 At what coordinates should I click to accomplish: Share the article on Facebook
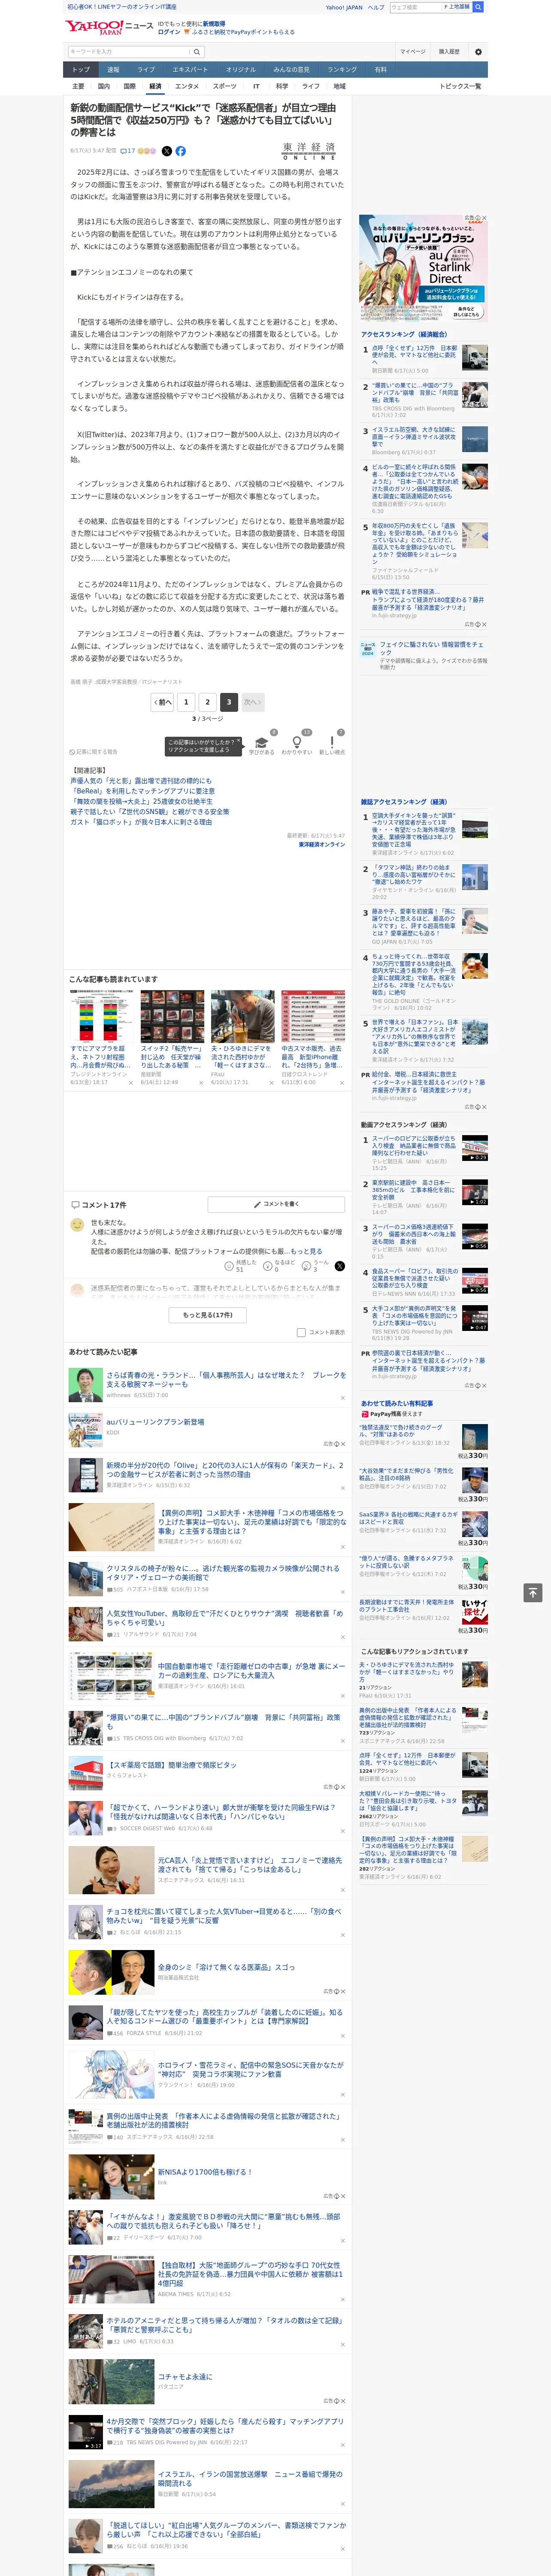pos(181,151)
